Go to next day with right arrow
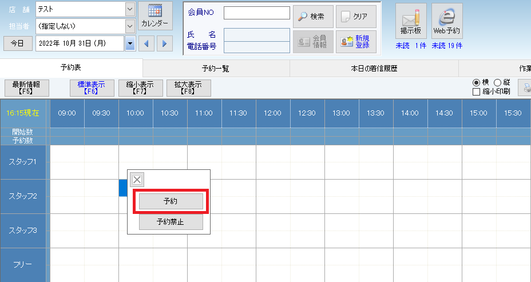 (165, 43)
